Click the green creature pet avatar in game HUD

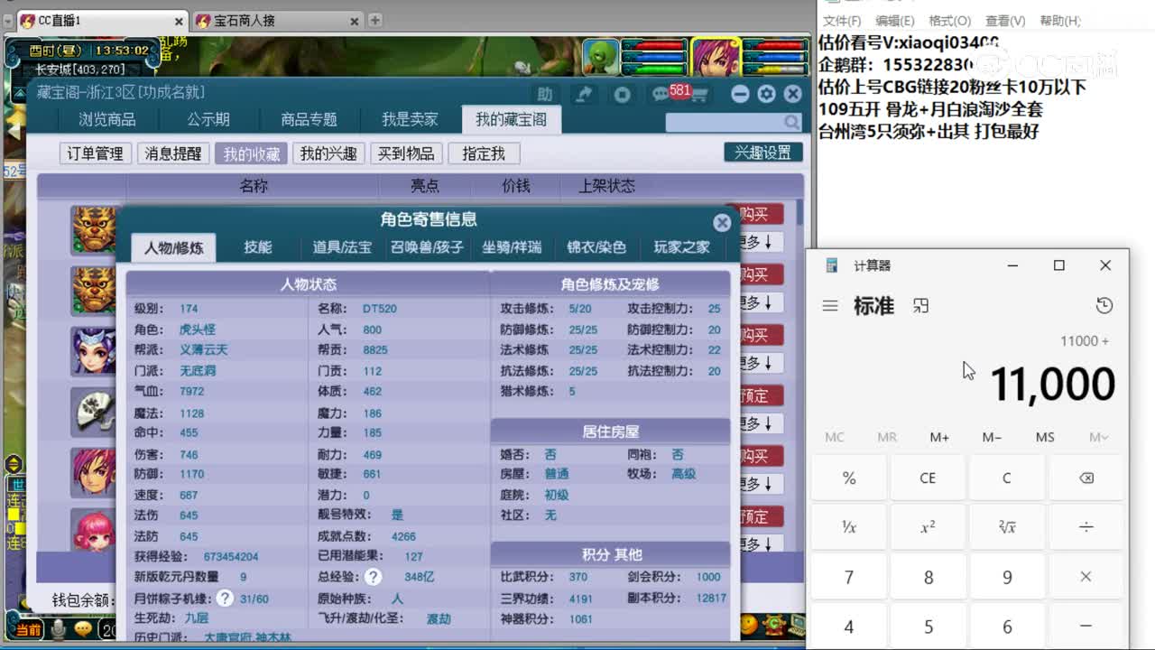tap(600, 58)
